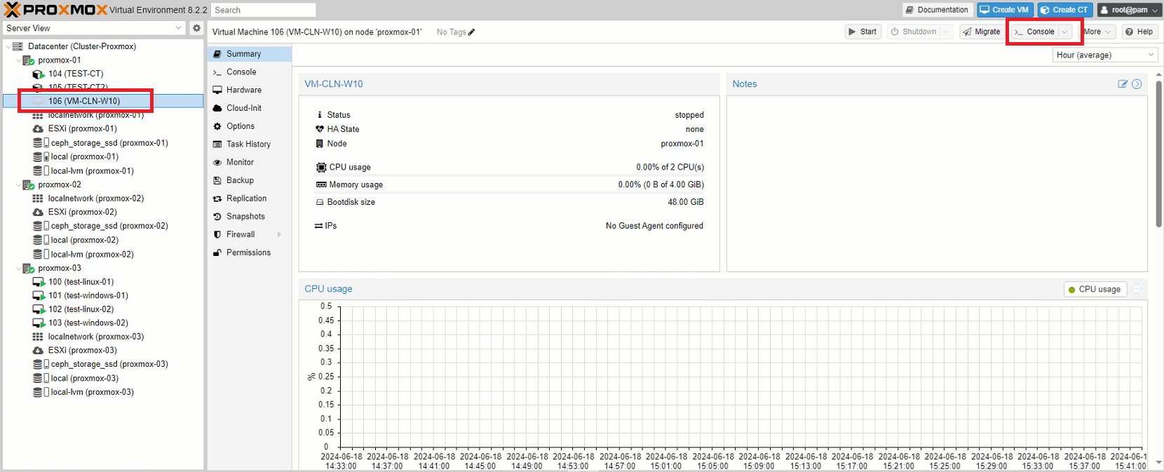This screenshot has height=472, width=1164.
Task: Click the Proxmox logo
Action: [x=56, y=10]
